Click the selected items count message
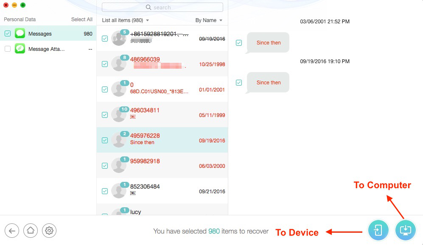The image size is (423, 245). point(211,231)
